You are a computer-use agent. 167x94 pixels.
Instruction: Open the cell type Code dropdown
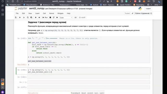pos(66,17)
